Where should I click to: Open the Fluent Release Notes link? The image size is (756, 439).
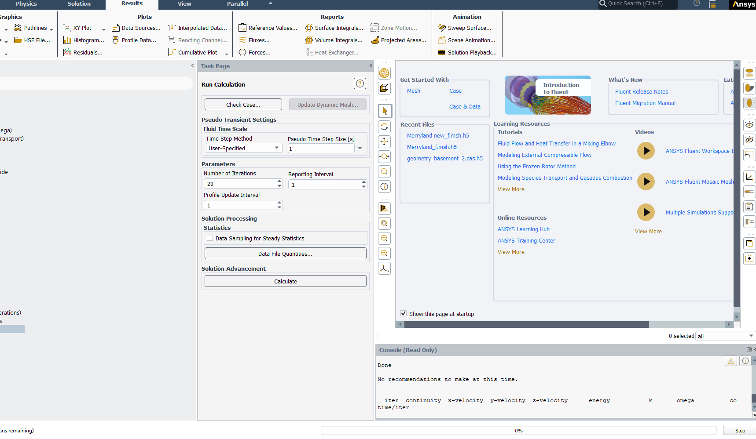[x=642, y=92]
